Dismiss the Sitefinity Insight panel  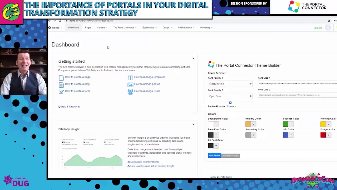193,124
